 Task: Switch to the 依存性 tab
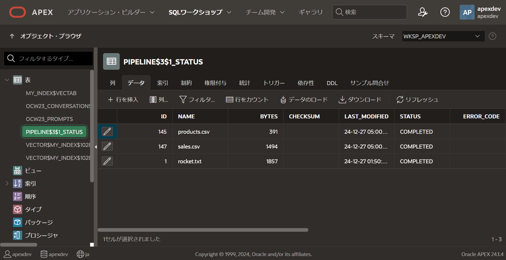[306, 83]
